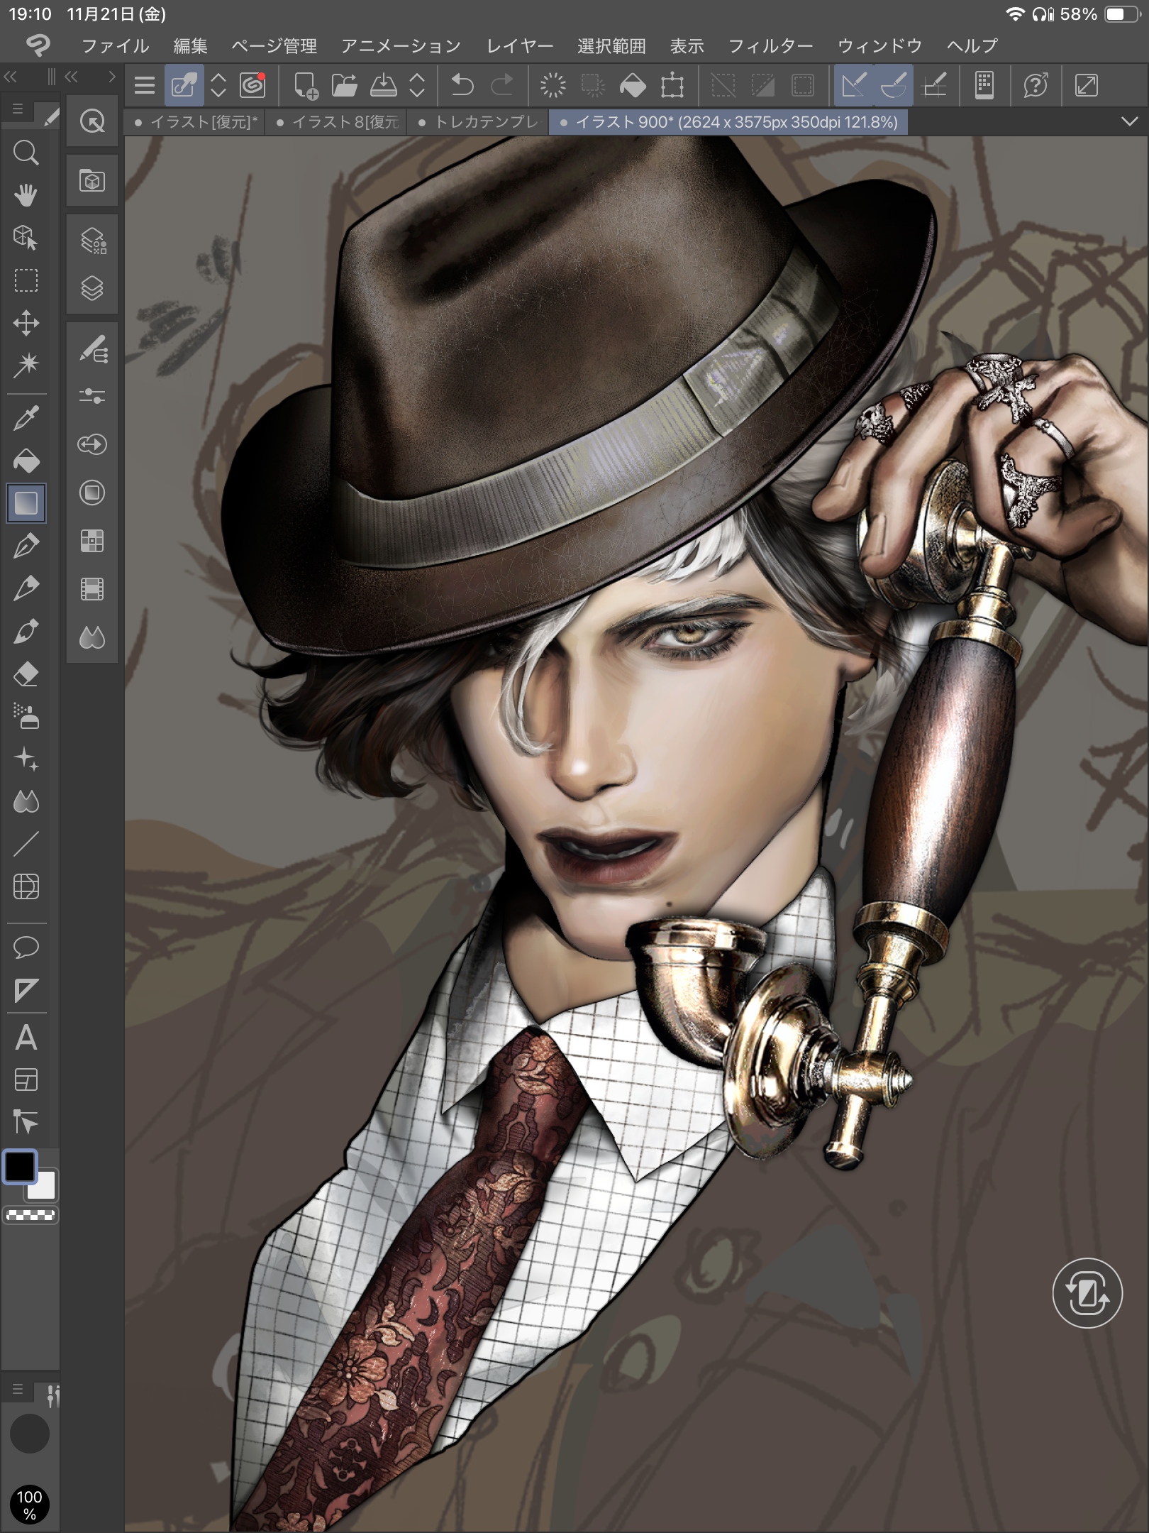Screen dimensions: 1149x1533
Task: Open the Layer panel icon
Action: (92, 288)
